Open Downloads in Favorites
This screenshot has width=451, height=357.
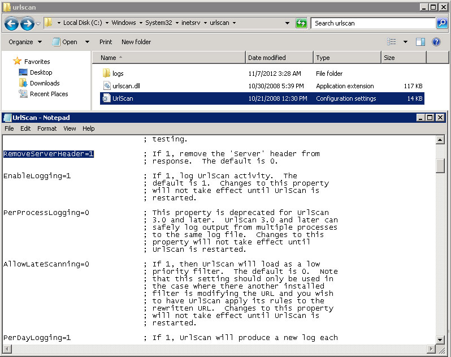[45, 83]
